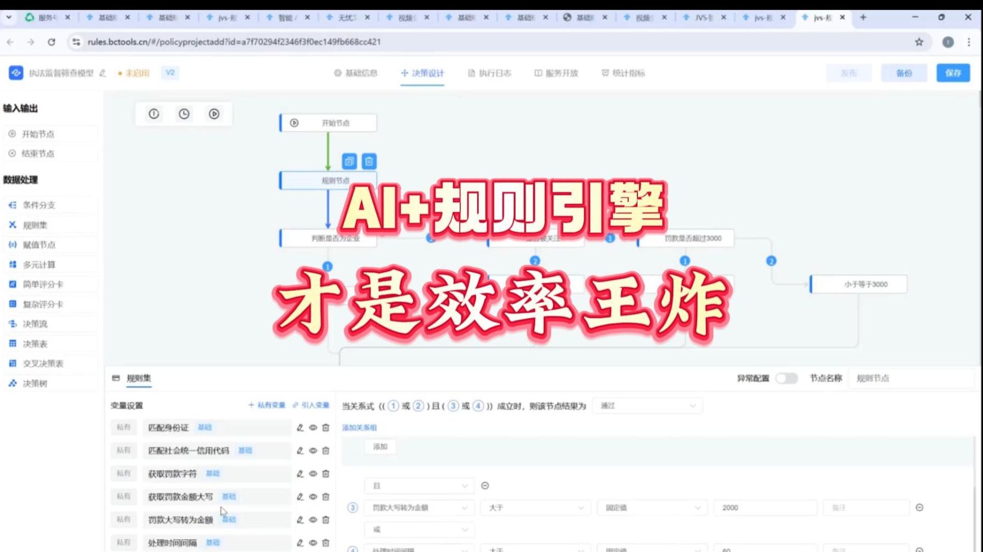Open the 或 logical operator dropdown
983x552 pixels.
(419, 530)
